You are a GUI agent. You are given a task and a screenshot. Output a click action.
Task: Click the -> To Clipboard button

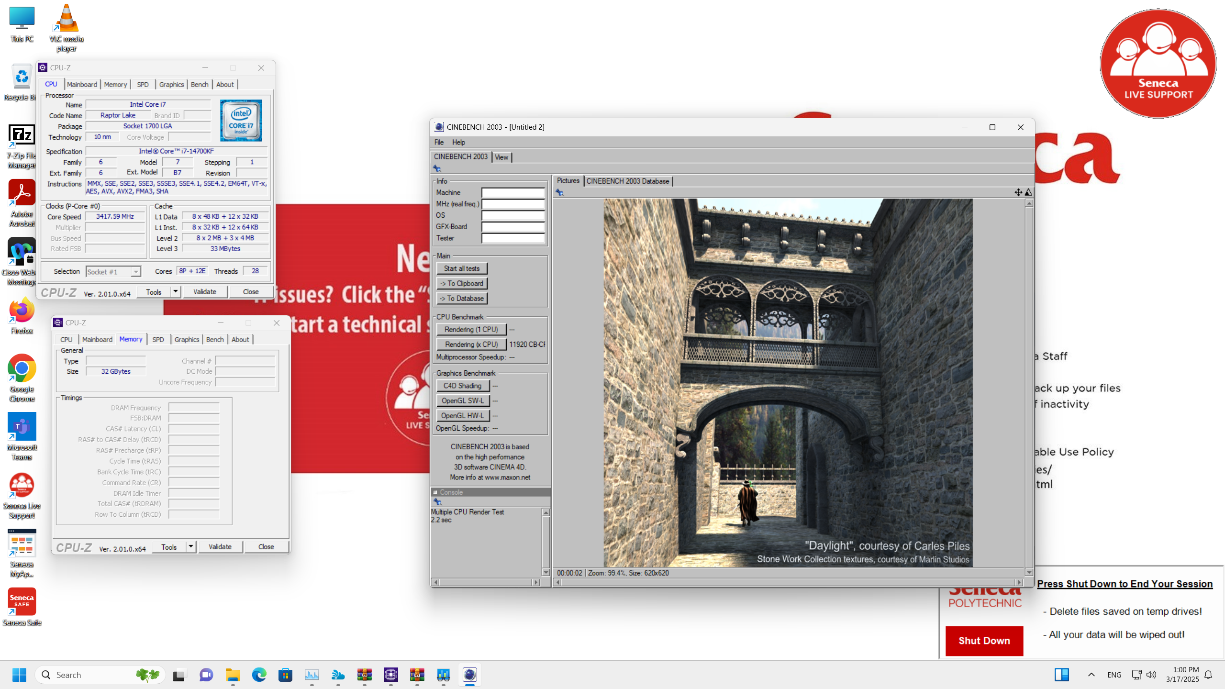tap(461, 283)
